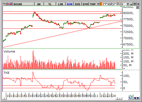The height and width of the screenshot is (102, 142).
Task: Expand dropdown arrow next to TMP
Action: (98, 4)
